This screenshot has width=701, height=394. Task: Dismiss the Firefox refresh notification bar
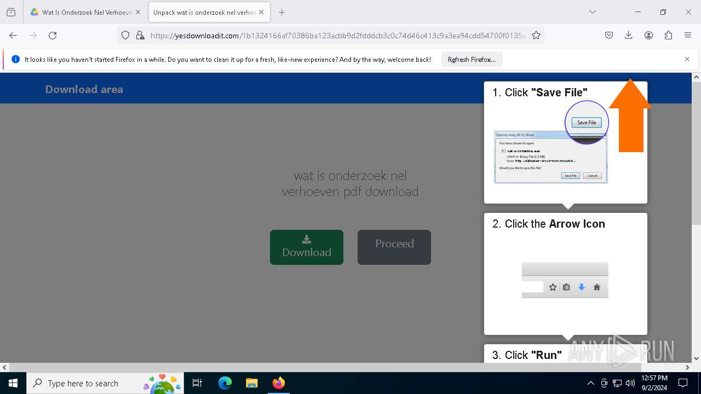click(687, 59)
